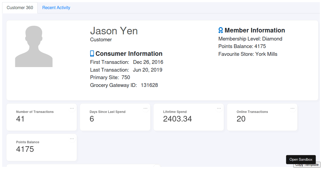Click the Online Transactions value 20
322x169 pixels.
point(241,119)
